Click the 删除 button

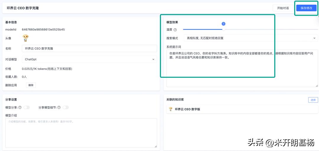click(x=31, y=85)
